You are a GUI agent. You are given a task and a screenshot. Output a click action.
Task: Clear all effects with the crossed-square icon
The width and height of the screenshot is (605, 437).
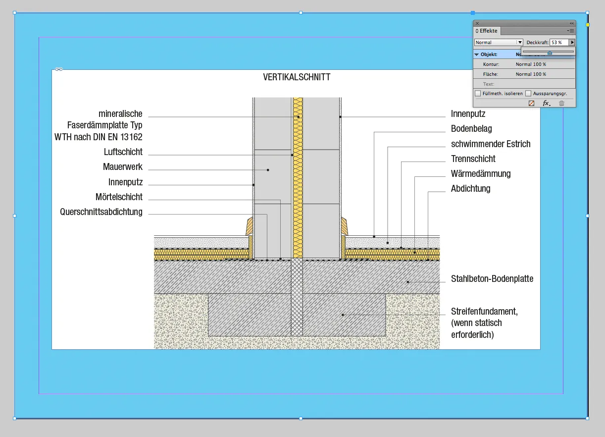(531, 103)
